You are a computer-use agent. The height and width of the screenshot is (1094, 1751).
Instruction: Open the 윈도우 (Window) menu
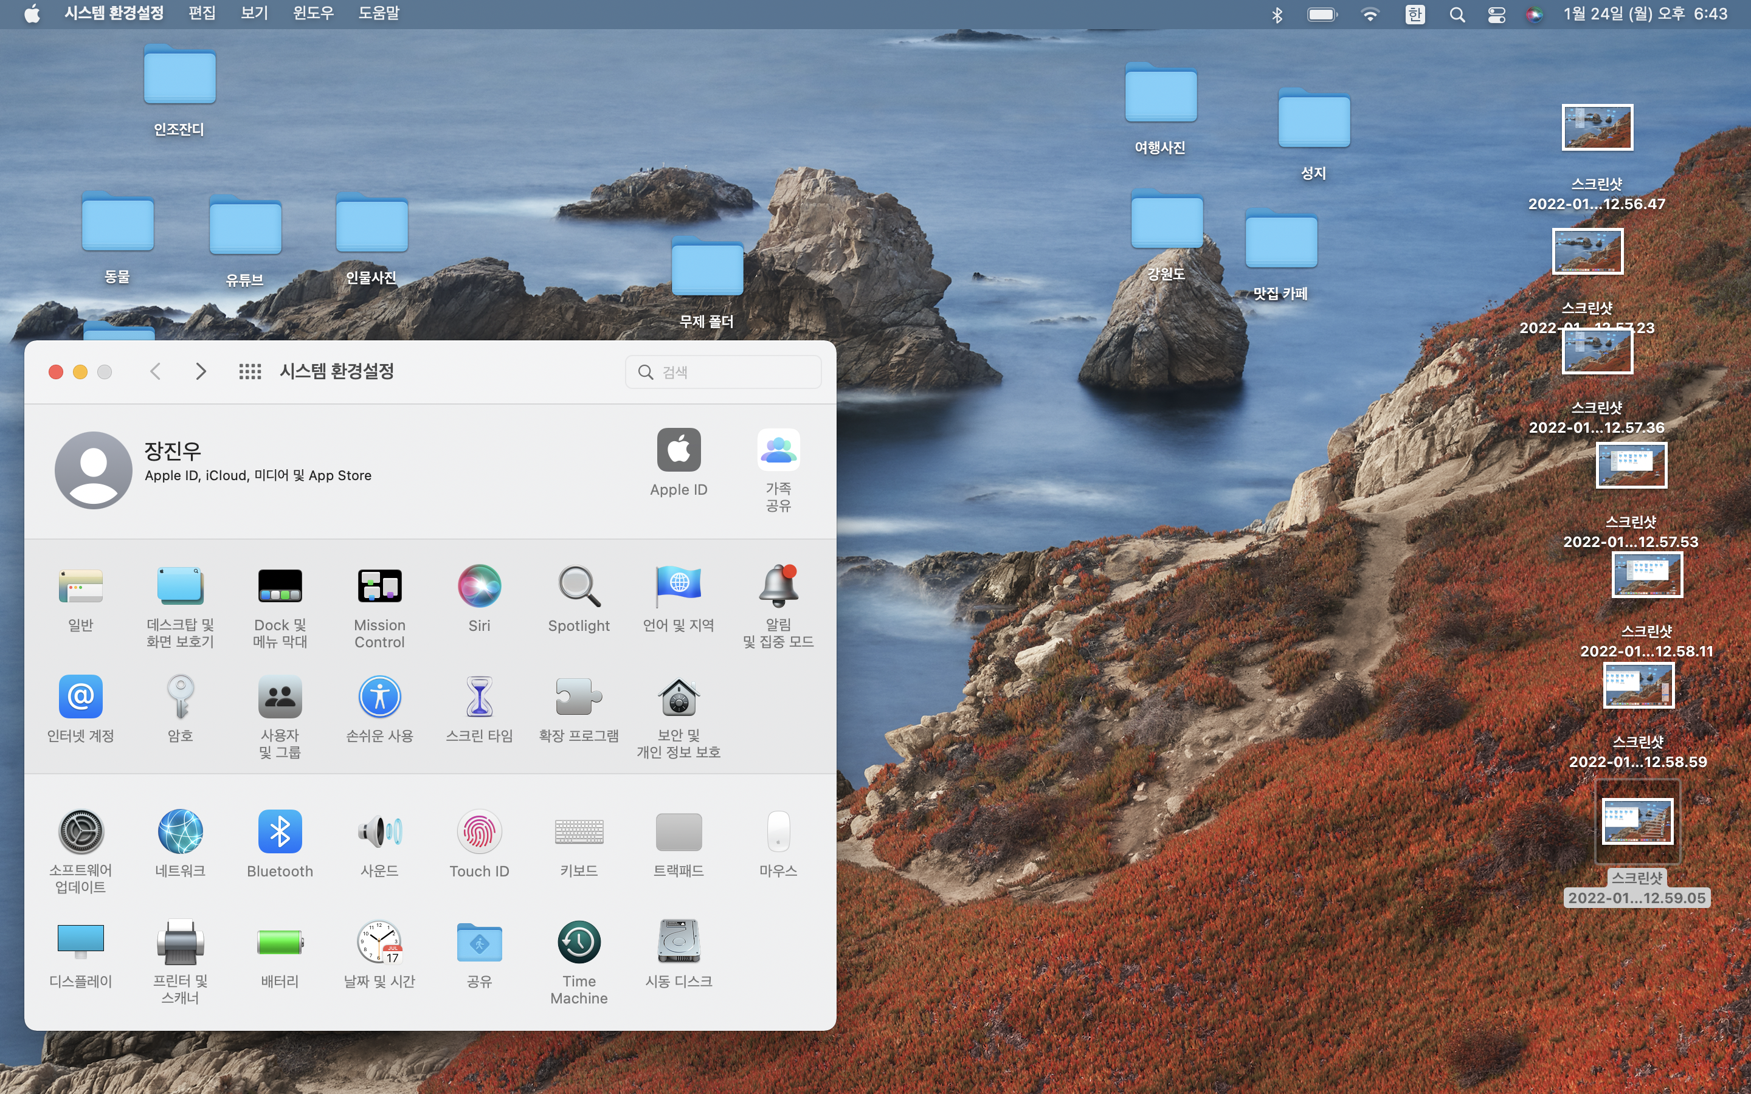click(313, 14)
